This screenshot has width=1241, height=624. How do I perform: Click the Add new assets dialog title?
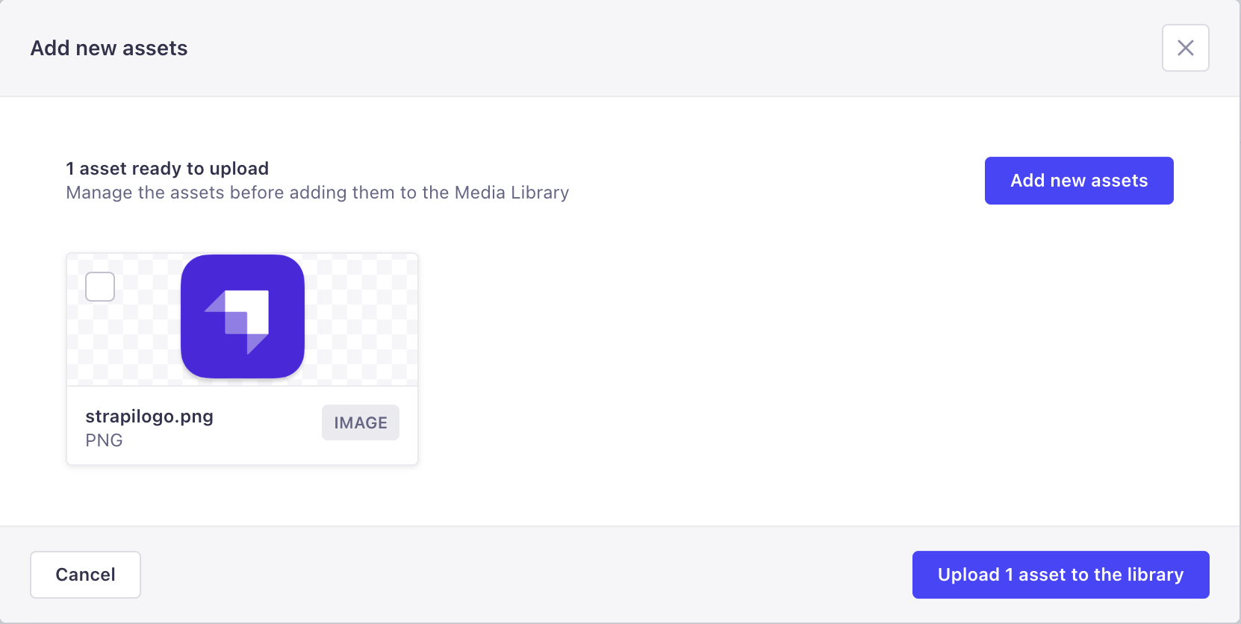[109, 48]
